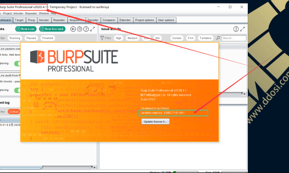Click the magnifier search icon
The width and height of the screenshot is (289, 173).
(x=218, y=38)
